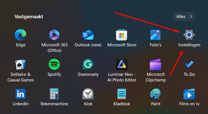
Task: Launch Microsoft 365 (Office) app
Action: [54, 35]
